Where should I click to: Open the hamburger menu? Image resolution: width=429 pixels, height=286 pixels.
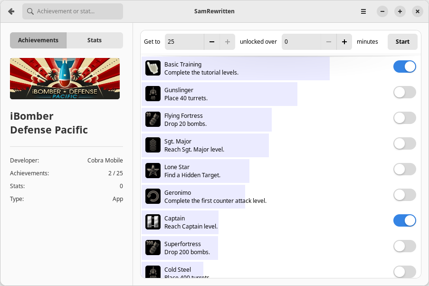(363, 11)
